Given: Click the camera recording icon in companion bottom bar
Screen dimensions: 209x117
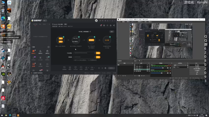Looking at the screenshot, I should point(99,68).
